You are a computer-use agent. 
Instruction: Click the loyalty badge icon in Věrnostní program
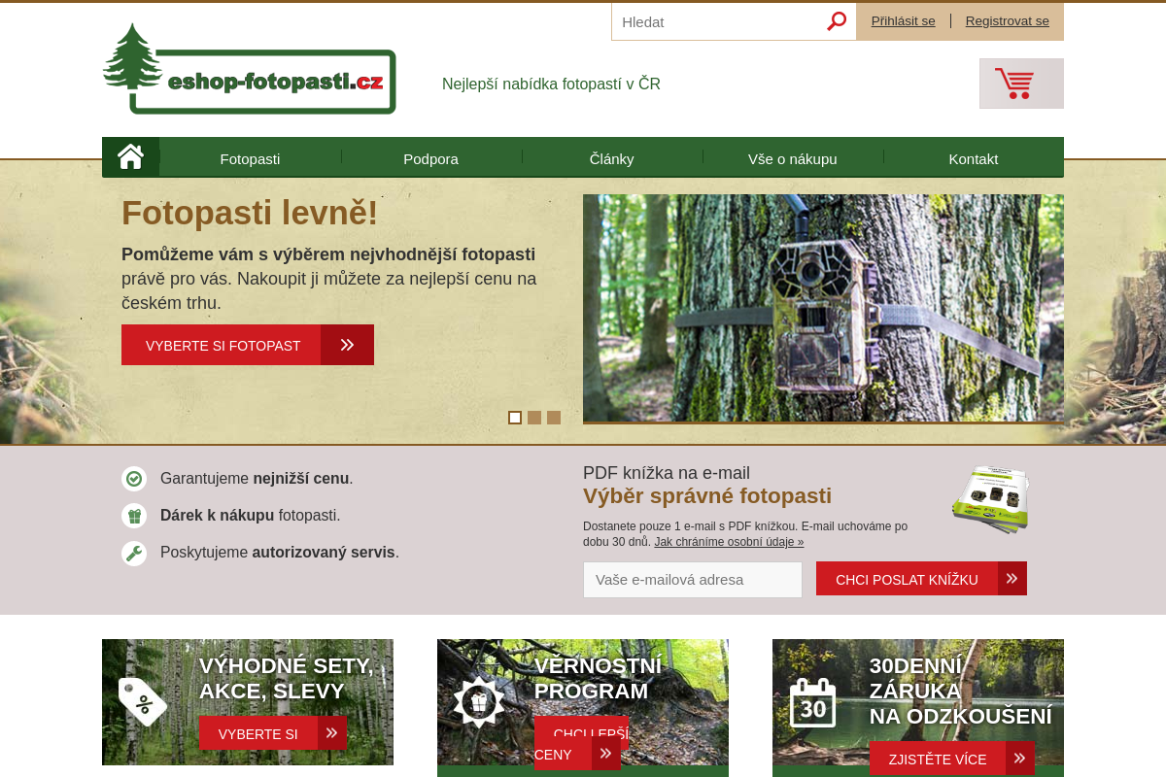[x=477, y=700]
